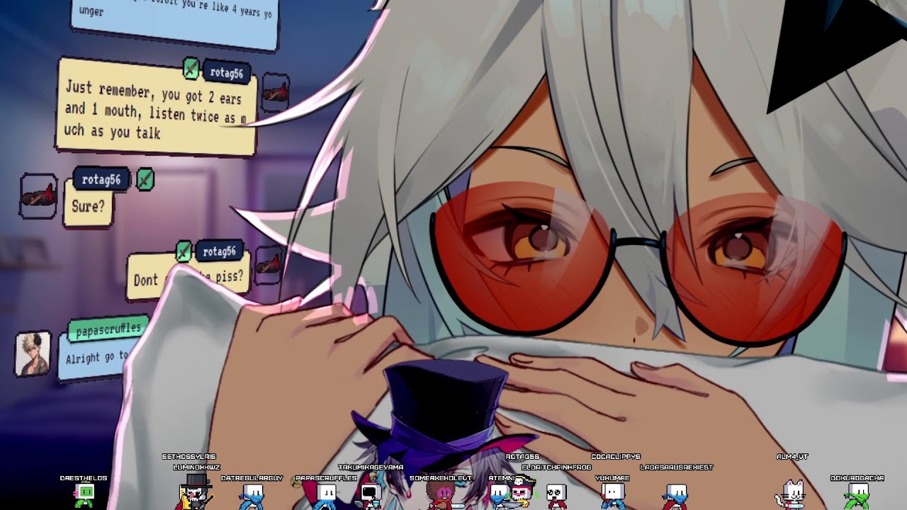The width and height of the screenshot is (907, 510).
Task: Open rotag56 profile picture beside '2 ears' message
Action: 276,92
